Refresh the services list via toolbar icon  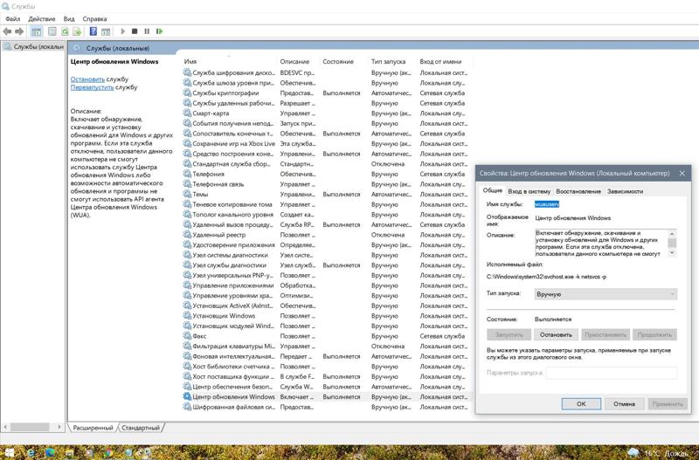click(65, 31)
